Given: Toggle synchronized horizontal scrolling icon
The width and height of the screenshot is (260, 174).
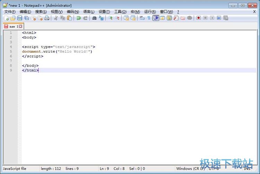Looking at the screenshot, I should click(x=133, y=18).
